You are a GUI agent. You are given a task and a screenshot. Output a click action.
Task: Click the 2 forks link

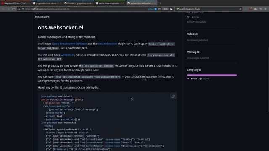point(195,17)
